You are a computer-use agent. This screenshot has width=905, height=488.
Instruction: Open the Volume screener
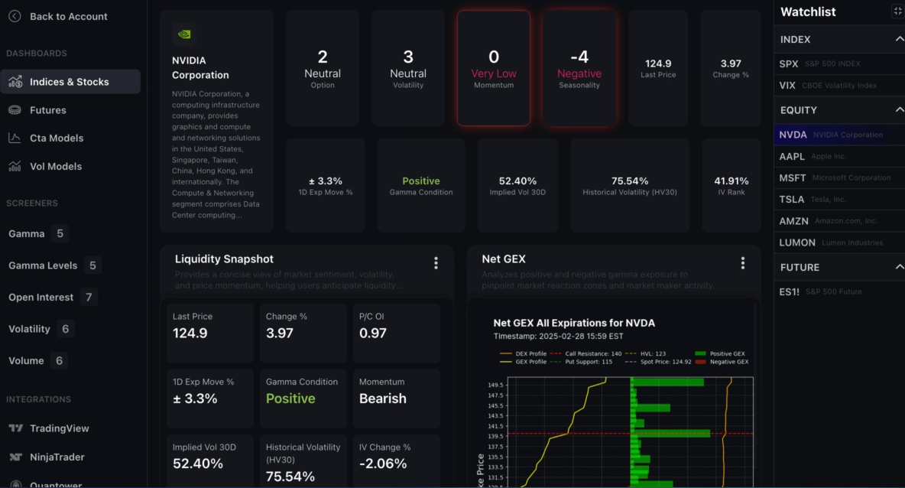point(37,360)
